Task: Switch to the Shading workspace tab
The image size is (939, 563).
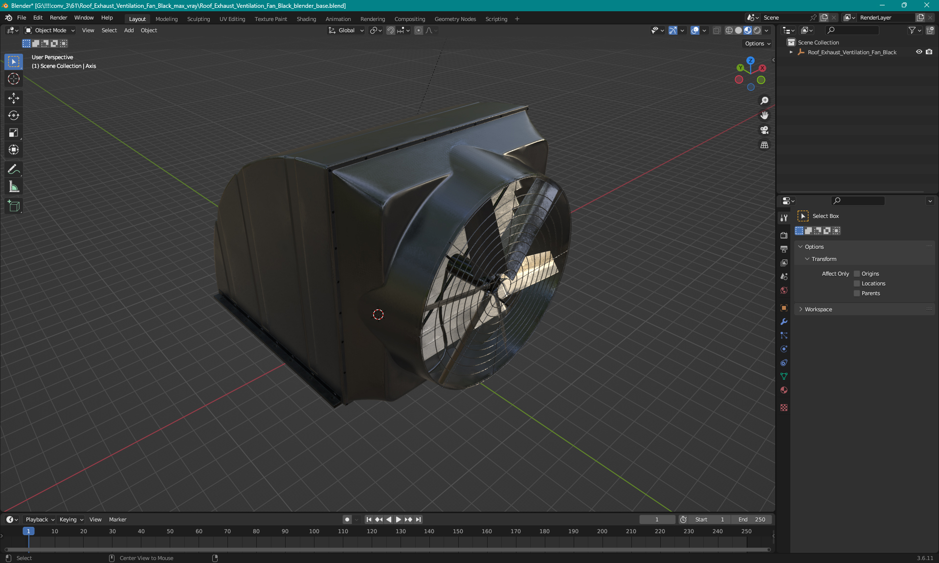Action: click(306, 19)
